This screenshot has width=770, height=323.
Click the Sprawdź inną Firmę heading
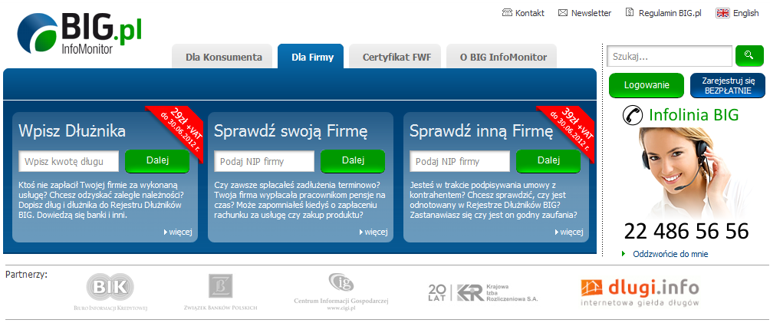(x=482, y=132)
